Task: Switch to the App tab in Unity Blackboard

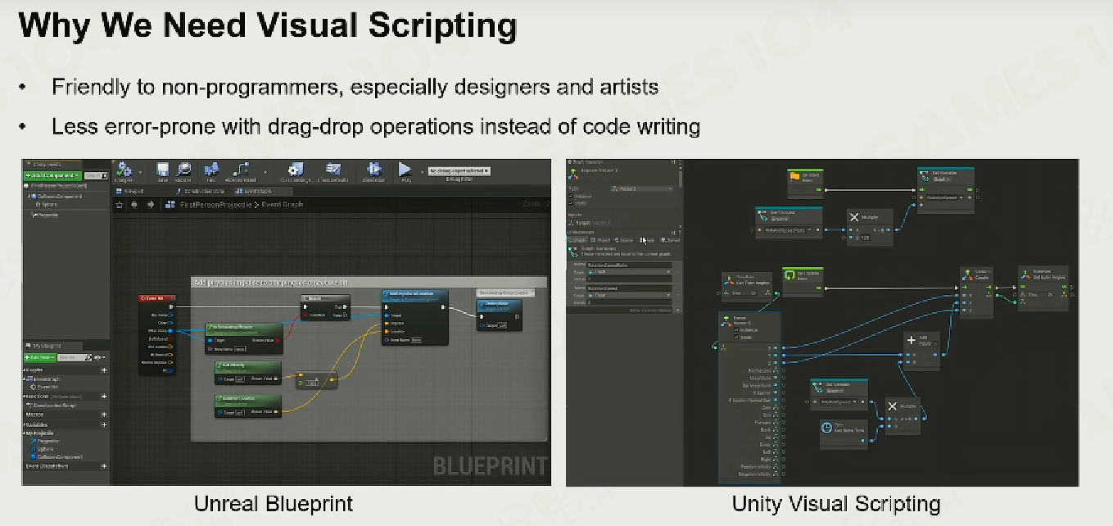Action: point(647,240)
